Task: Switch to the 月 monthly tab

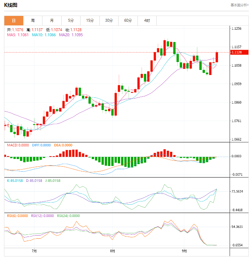Action: point(52,21)
